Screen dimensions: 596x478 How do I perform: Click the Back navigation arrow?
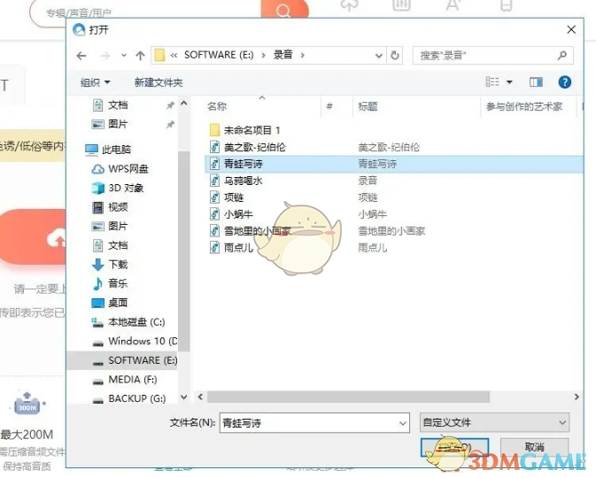coord(81,55)
